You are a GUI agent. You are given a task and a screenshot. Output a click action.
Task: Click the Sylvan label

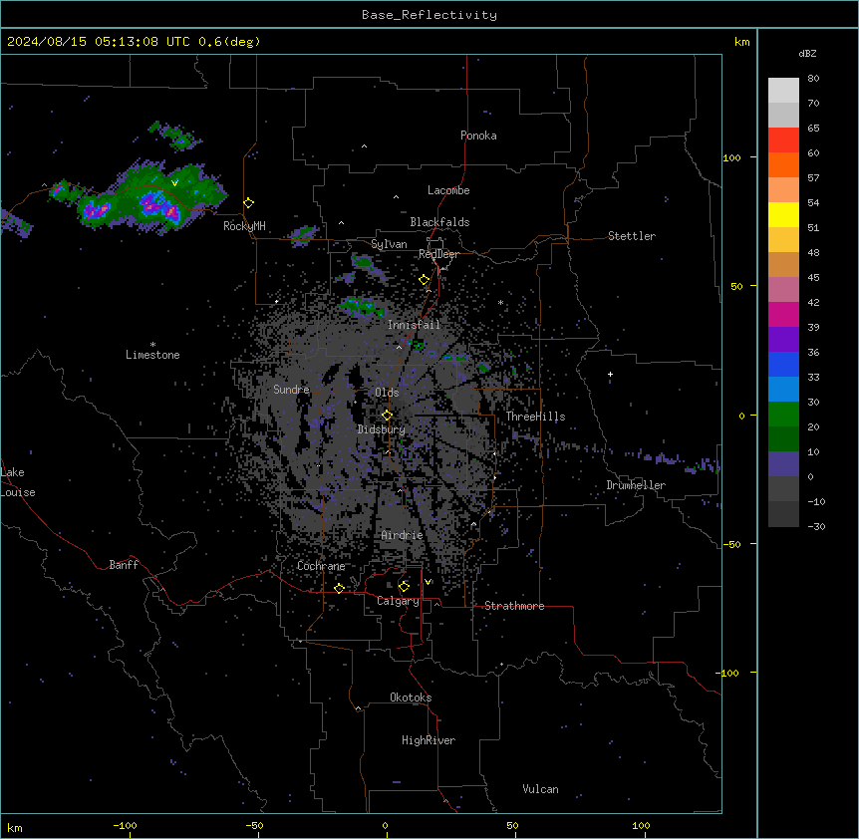coord(389,244)
